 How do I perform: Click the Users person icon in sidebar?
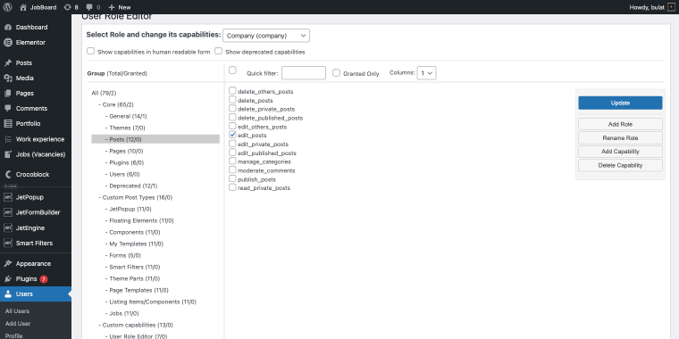8,294
